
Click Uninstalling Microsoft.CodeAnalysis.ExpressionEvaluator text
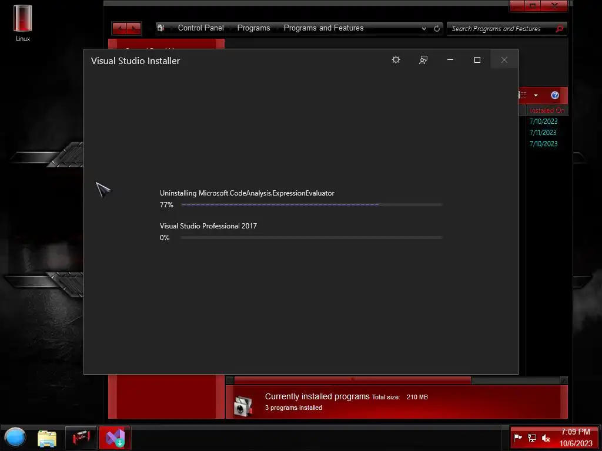pyautogui.click(x=247, y=193)
